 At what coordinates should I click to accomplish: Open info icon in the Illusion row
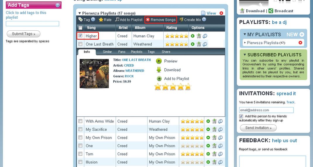[x=220, y=162]
